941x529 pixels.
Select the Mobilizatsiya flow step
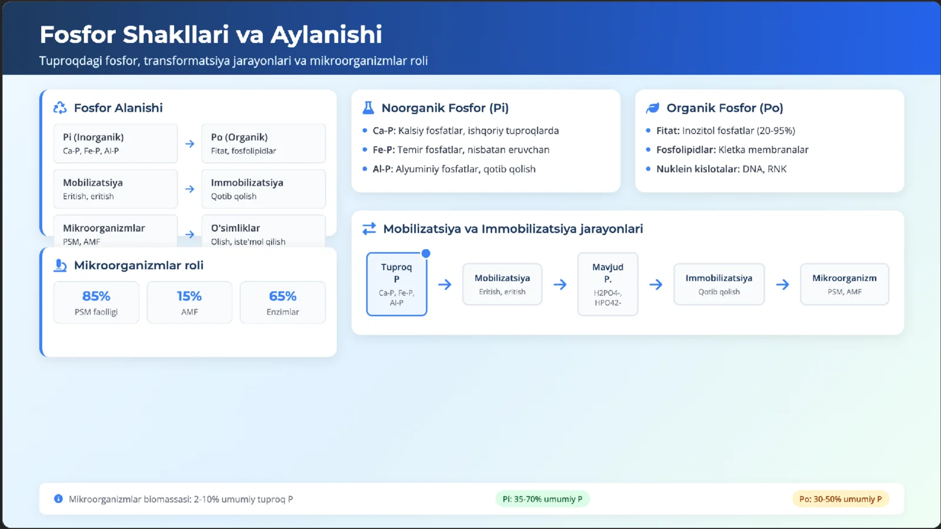coord(502,284)
